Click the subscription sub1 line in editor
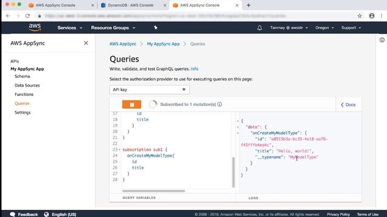 (x=145, y=149)
